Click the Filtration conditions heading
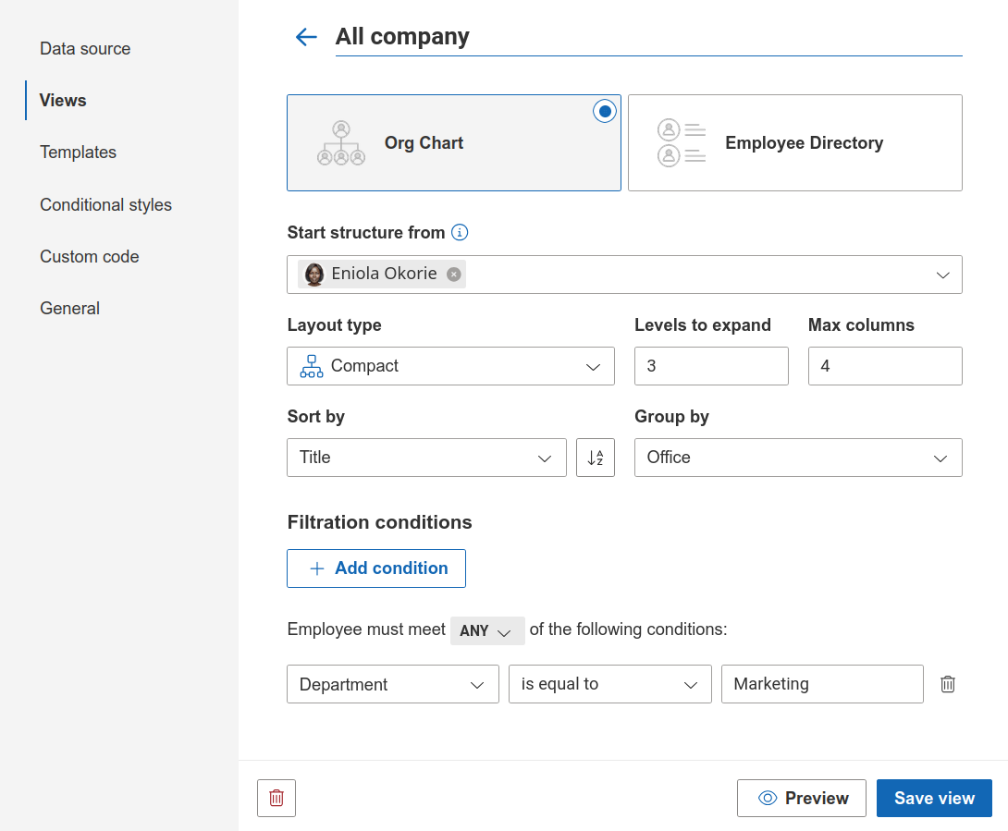The height and width of the screenshot is (831, 1008). pyautogui.click(x=379, y=522)
